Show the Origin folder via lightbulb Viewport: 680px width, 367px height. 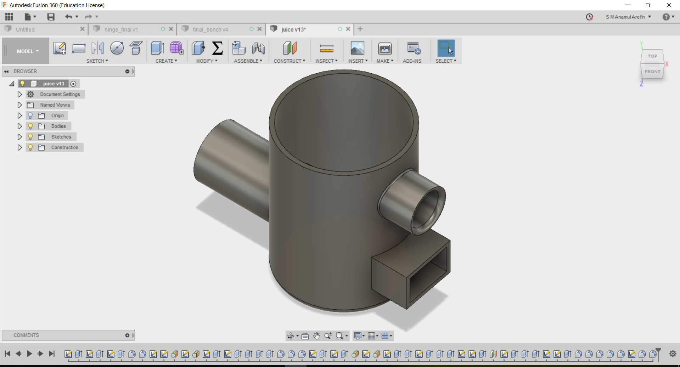pyautogui.click(x=30, y=115)
